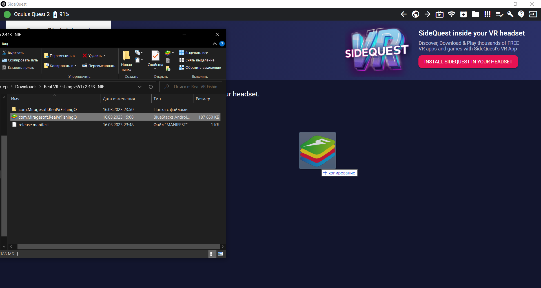This screenshot has width=541, height=288.
Task: Click 16.03.2023 23:48 date of release.manifest
Action: 118,125
